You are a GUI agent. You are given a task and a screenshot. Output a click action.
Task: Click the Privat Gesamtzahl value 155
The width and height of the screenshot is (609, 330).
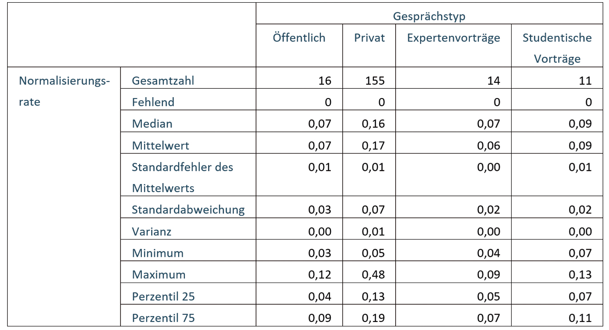[373, 81]
